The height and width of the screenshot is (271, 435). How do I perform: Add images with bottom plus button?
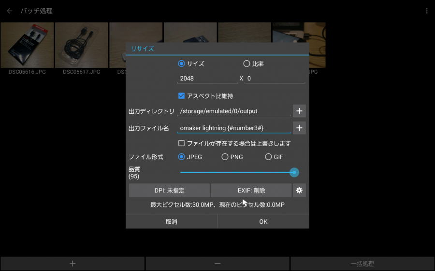click(72, 264)
